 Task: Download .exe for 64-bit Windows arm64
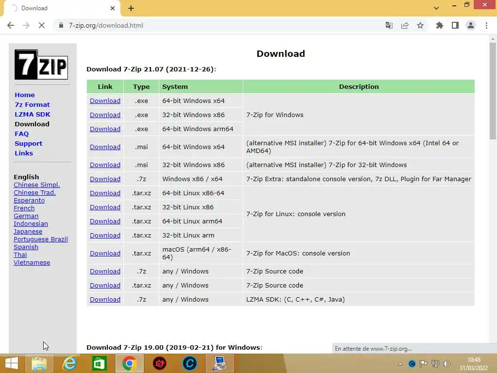pos(105,129)
